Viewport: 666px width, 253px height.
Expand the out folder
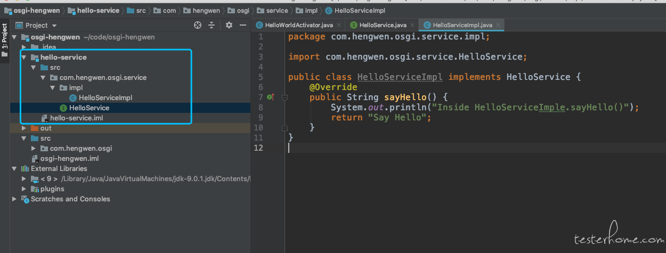pos(23,128)
